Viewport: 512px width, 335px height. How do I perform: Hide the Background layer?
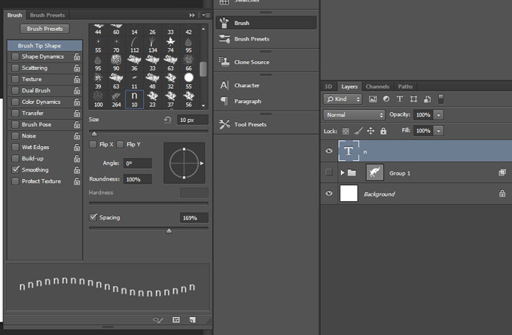tap(329, 193)
